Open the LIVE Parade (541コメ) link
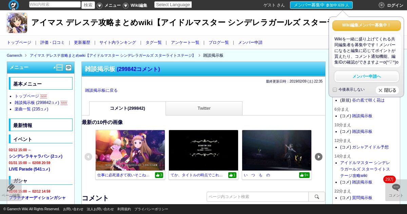Viewport: 407px width, 214px height. click(30, 169)
